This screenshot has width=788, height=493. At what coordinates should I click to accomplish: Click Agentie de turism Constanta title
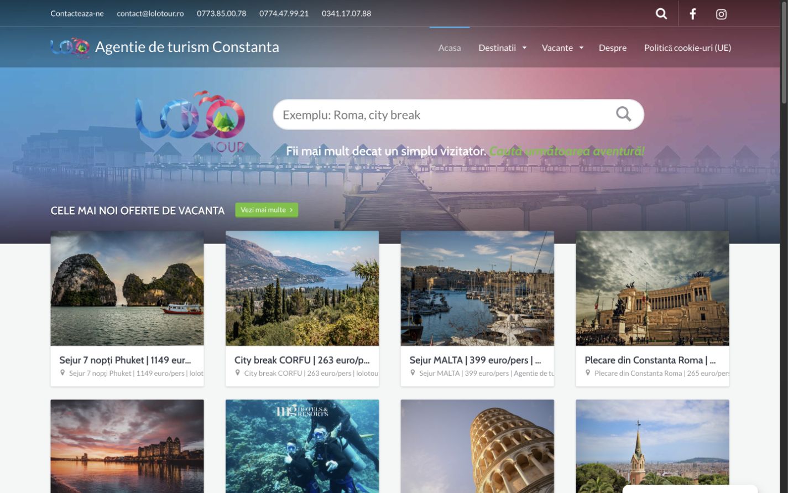pos(187,47)
